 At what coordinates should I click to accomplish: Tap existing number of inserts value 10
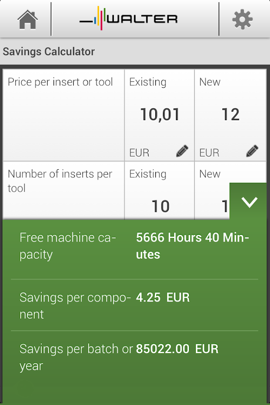point(160,206)
